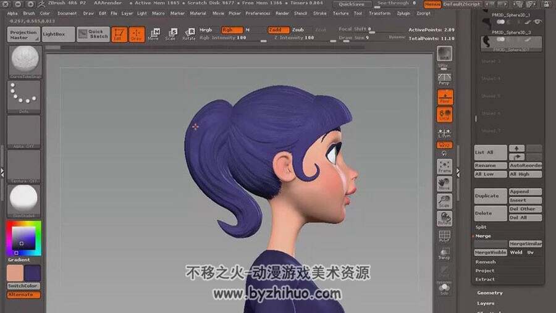Screen dimensions: 556x313
Task: Toggle the Menus button in title bar
Action: 432,4
